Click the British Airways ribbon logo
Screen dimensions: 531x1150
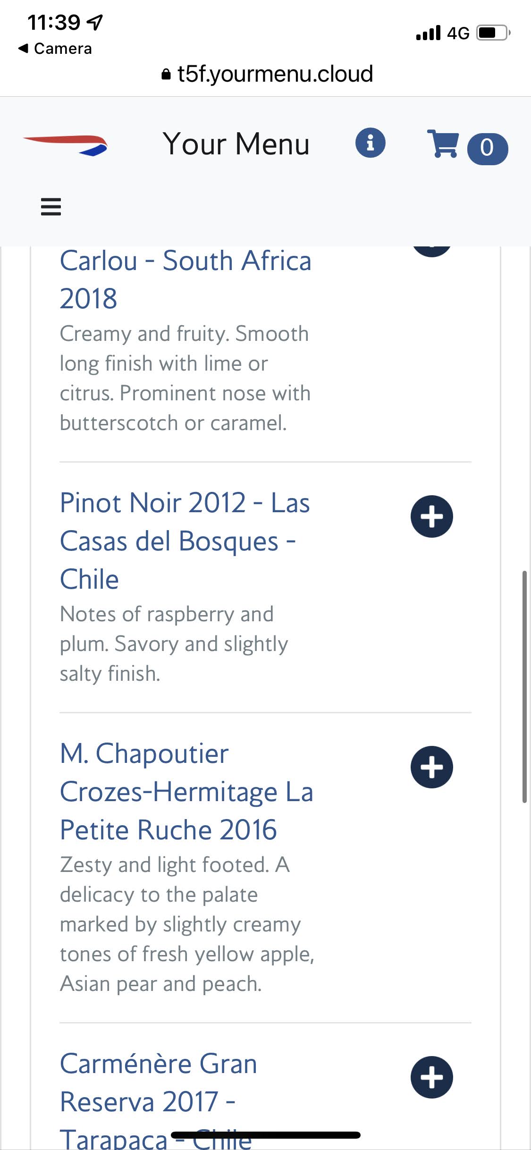click(66, 145)
